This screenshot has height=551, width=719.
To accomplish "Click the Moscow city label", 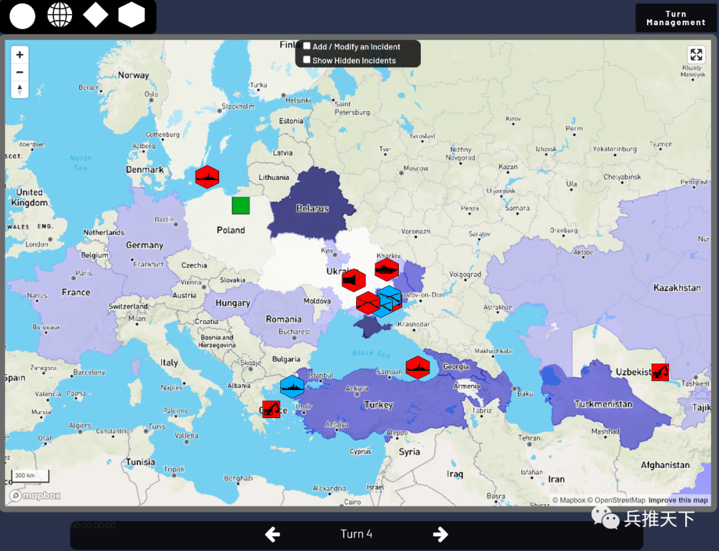I will tap(415, 168).
